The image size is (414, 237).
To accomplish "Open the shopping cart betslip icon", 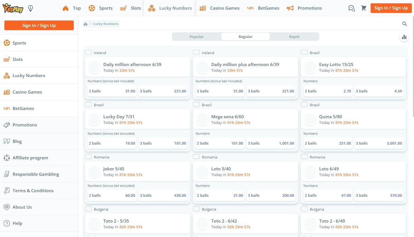I will tap(364, 8).
